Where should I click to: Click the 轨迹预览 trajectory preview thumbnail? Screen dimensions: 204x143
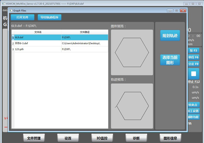(132, 106)
